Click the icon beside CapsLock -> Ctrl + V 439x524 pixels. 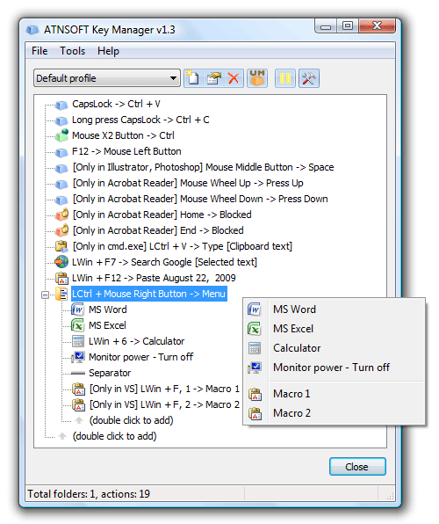click(61, 105)
